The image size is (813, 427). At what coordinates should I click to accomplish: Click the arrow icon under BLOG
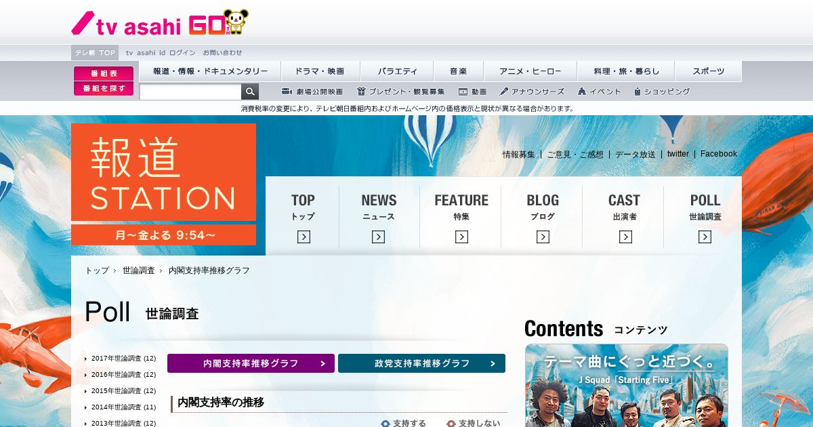coord(543,237)
